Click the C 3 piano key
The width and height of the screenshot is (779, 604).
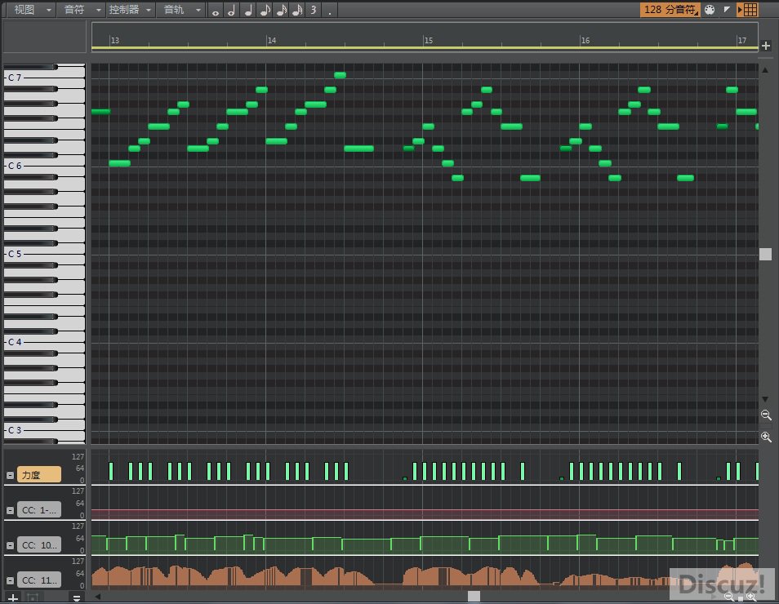coord(44,430)
